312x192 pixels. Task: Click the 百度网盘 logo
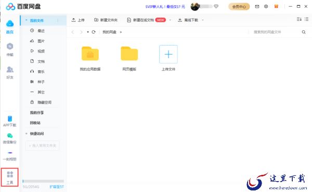pyautogui.click(x=23, y=7)
